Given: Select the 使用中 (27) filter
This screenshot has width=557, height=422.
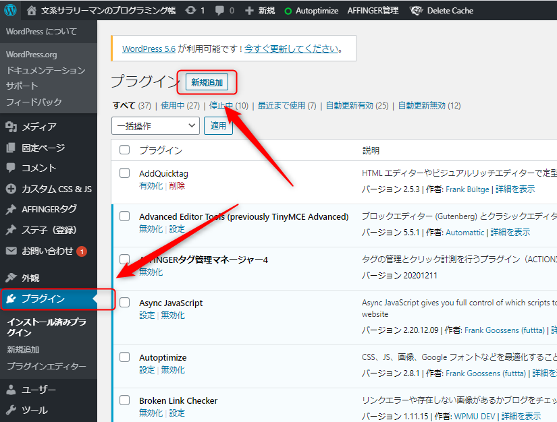Looking at the screenshot, I should 180,106.
